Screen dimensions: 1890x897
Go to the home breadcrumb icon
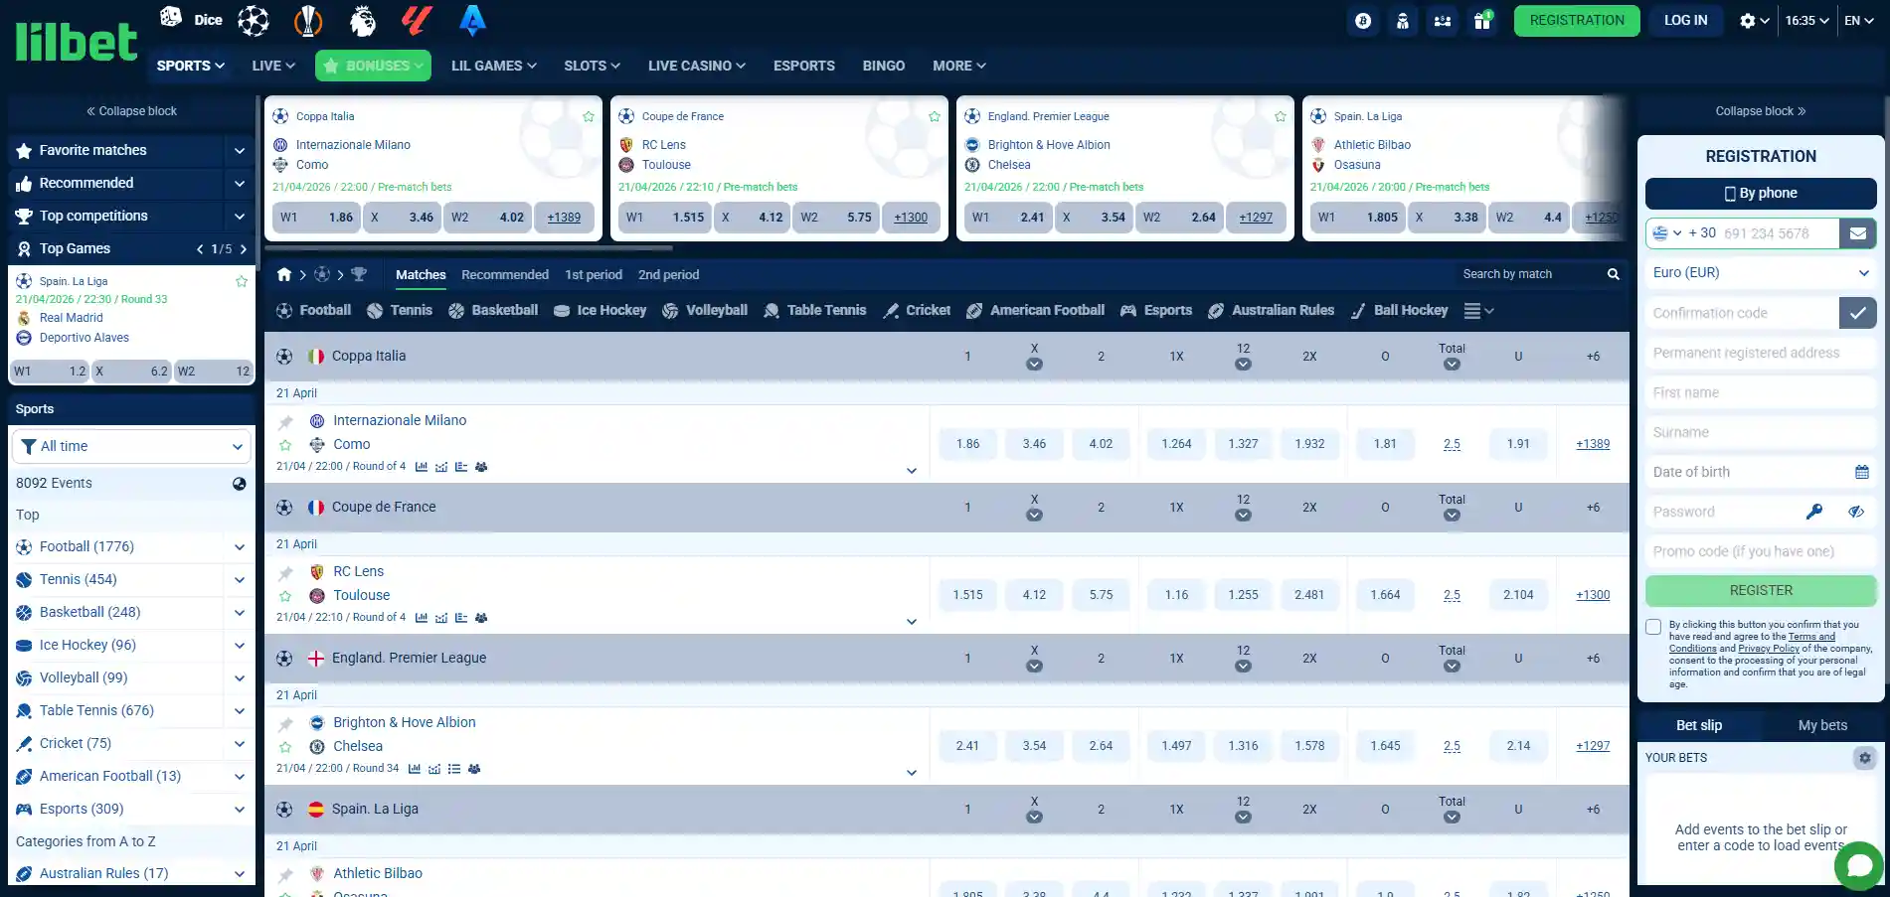(284, 274)
